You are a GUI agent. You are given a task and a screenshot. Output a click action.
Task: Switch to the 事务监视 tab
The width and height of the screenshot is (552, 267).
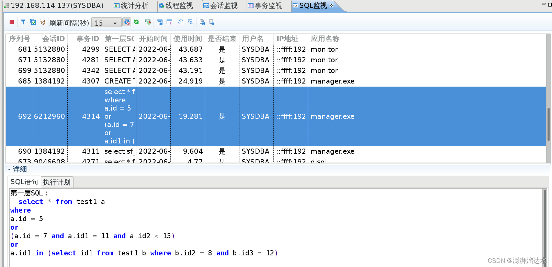[x=265, y=6]
